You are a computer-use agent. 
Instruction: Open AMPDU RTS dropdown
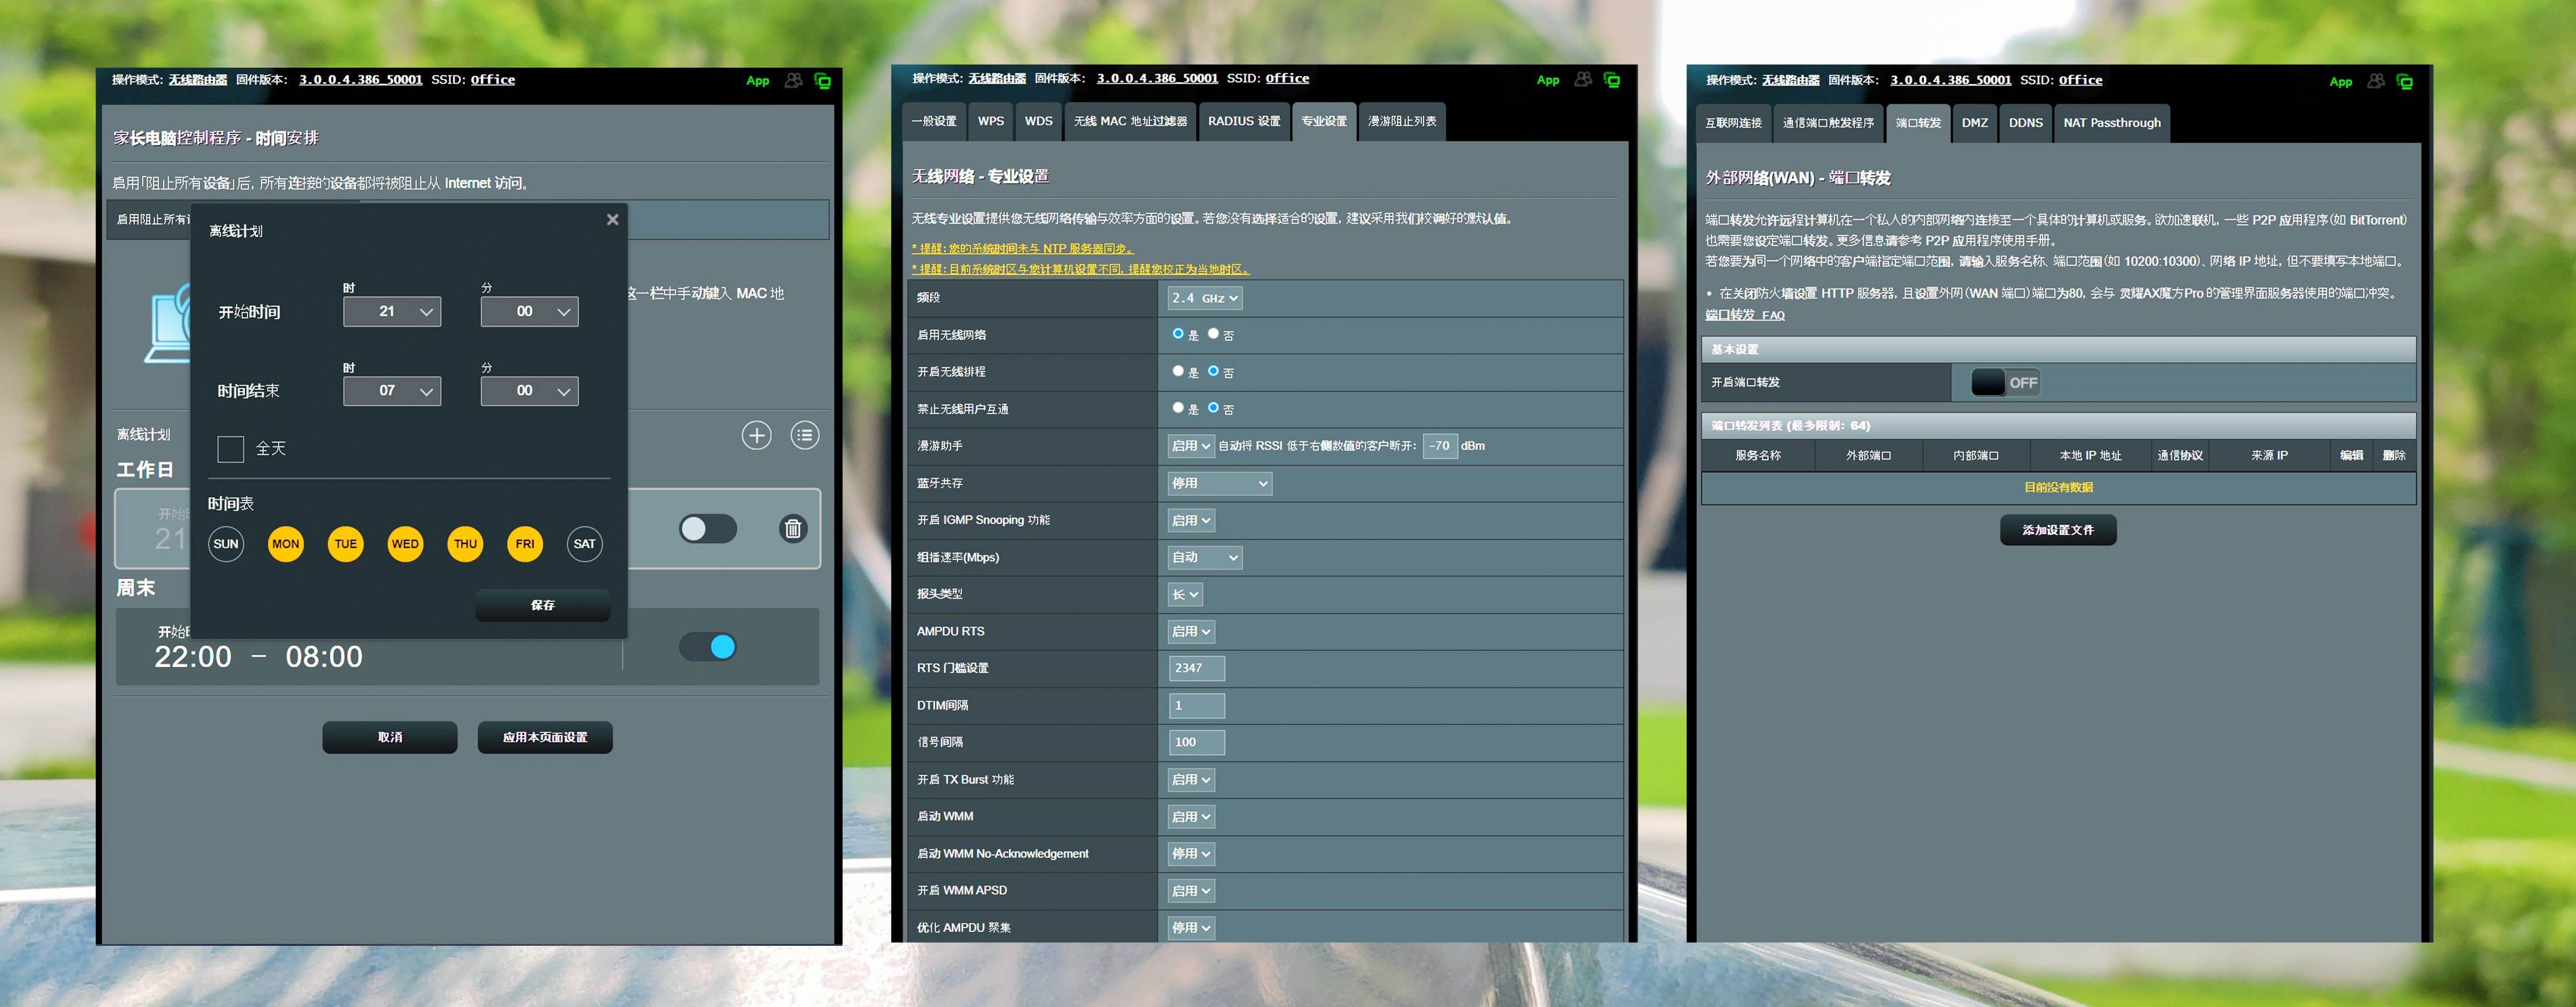tap(1191, 631)
